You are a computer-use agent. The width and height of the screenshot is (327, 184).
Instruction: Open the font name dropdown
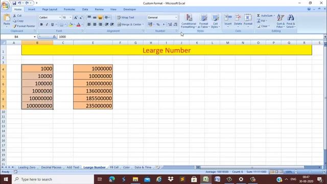point(60,17)
